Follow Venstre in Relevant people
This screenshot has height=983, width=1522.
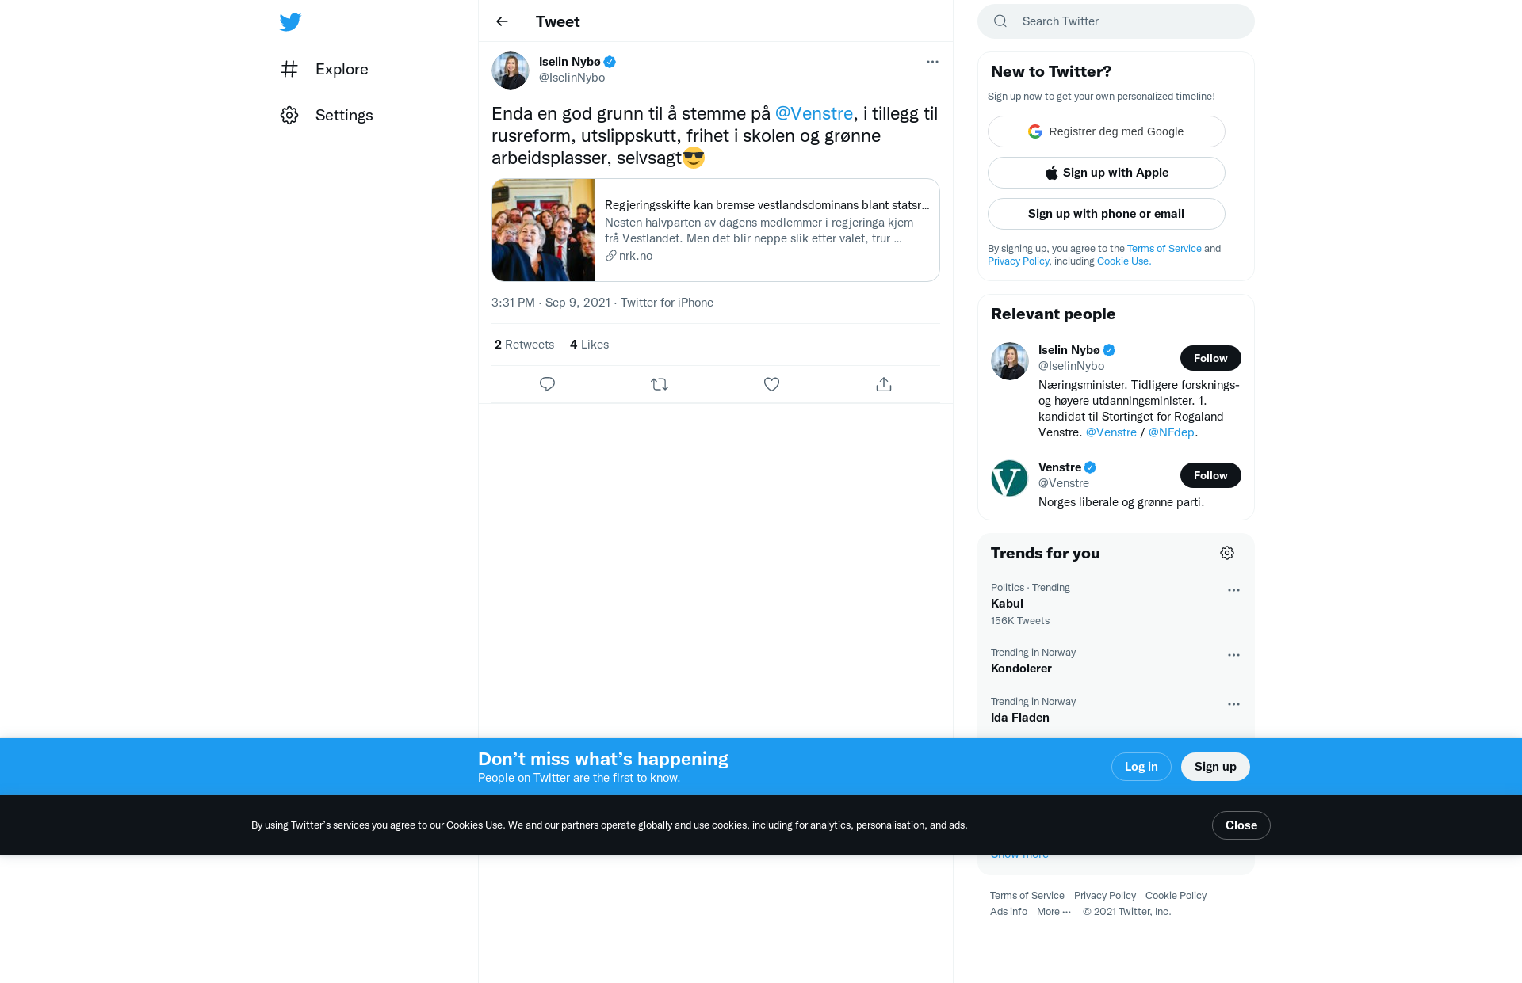pos(1210,475)
